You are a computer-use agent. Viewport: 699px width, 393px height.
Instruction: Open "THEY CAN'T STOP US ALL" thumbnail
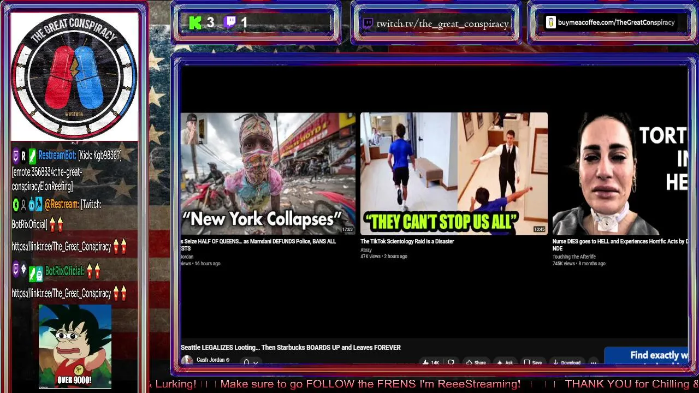point(454,174)
